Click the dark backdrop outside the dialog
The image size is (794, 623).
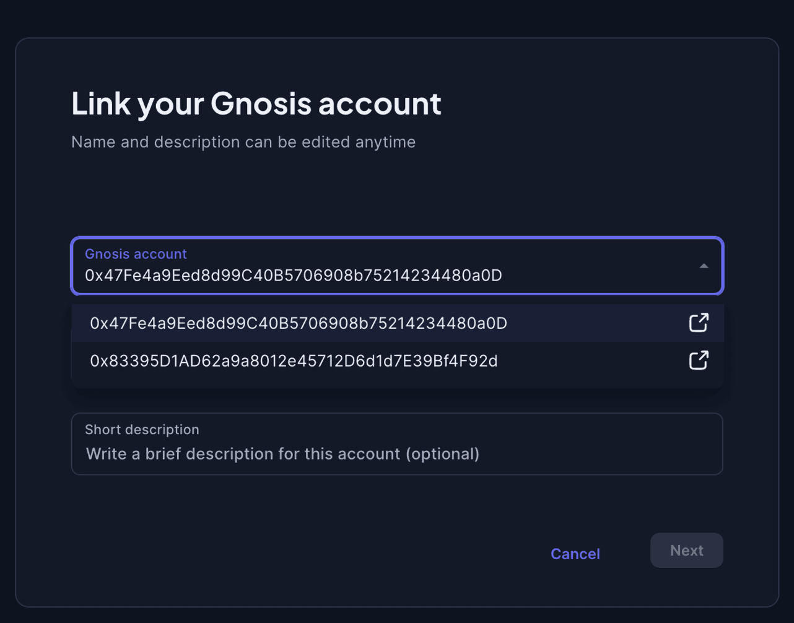click(397, 17)
